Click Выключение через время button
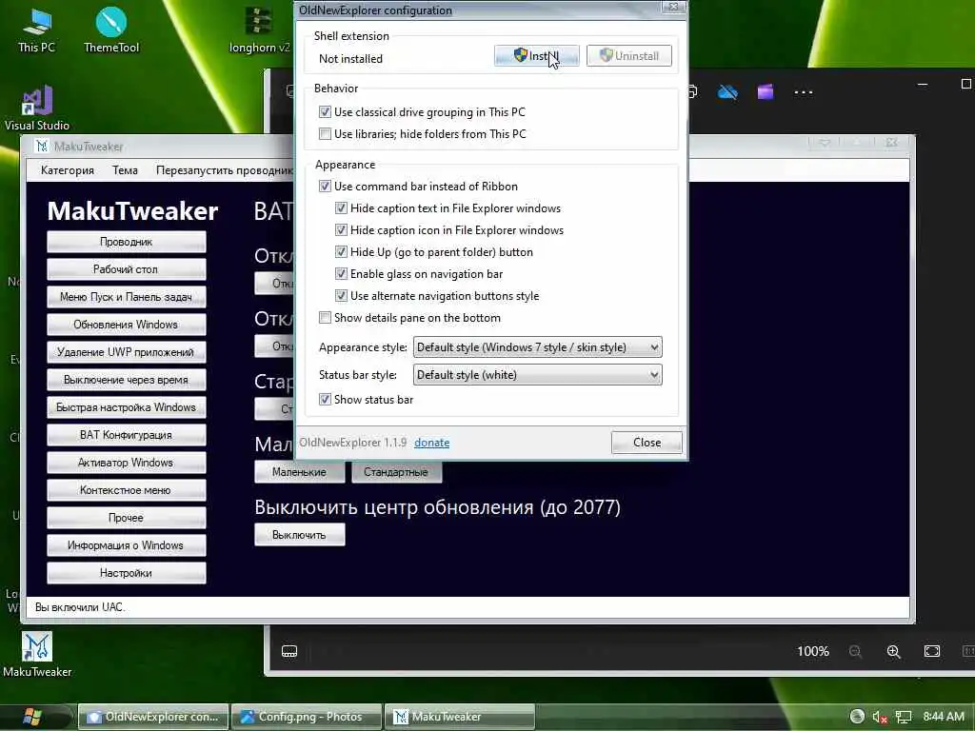 127,380
